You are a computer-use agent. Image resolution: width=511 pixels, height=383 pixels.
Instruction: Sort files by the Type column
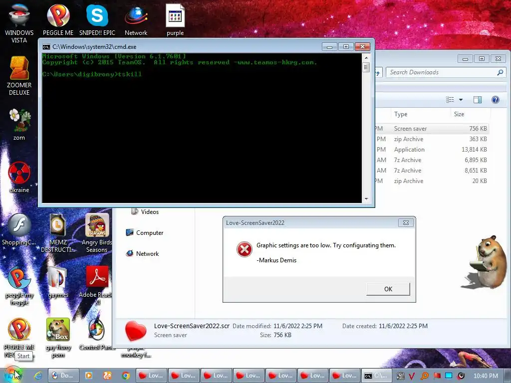coord(401,114)
